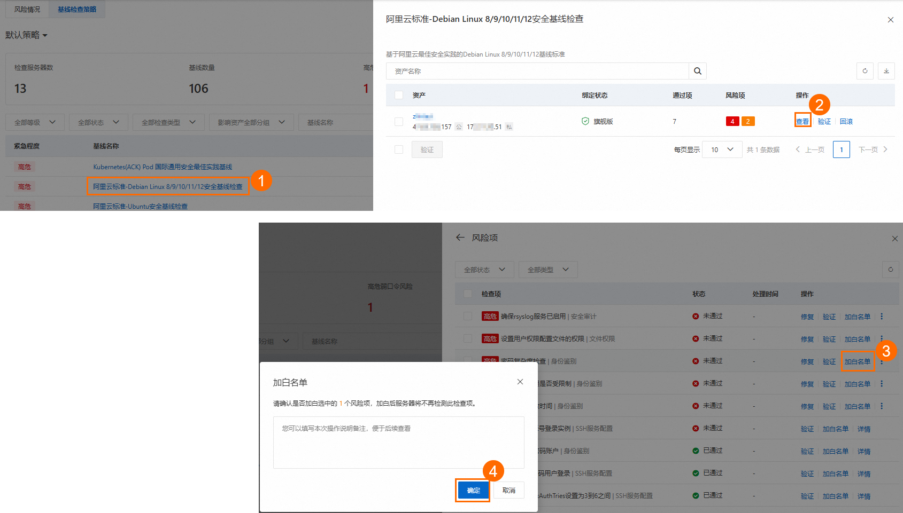Expand the 全部类型 filter in the 风险项 panel
Viewport: 903px width, 513px height.
pos(549,270)
